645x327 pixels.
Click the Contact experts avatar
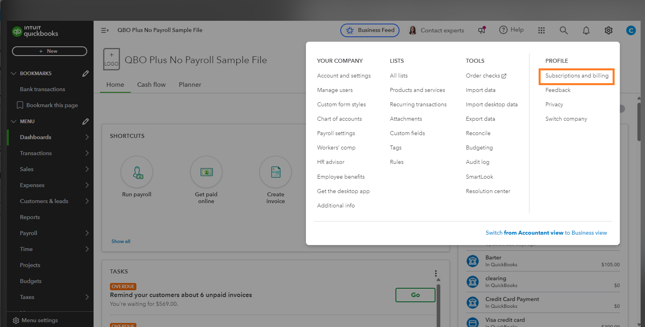click(413, 30)
